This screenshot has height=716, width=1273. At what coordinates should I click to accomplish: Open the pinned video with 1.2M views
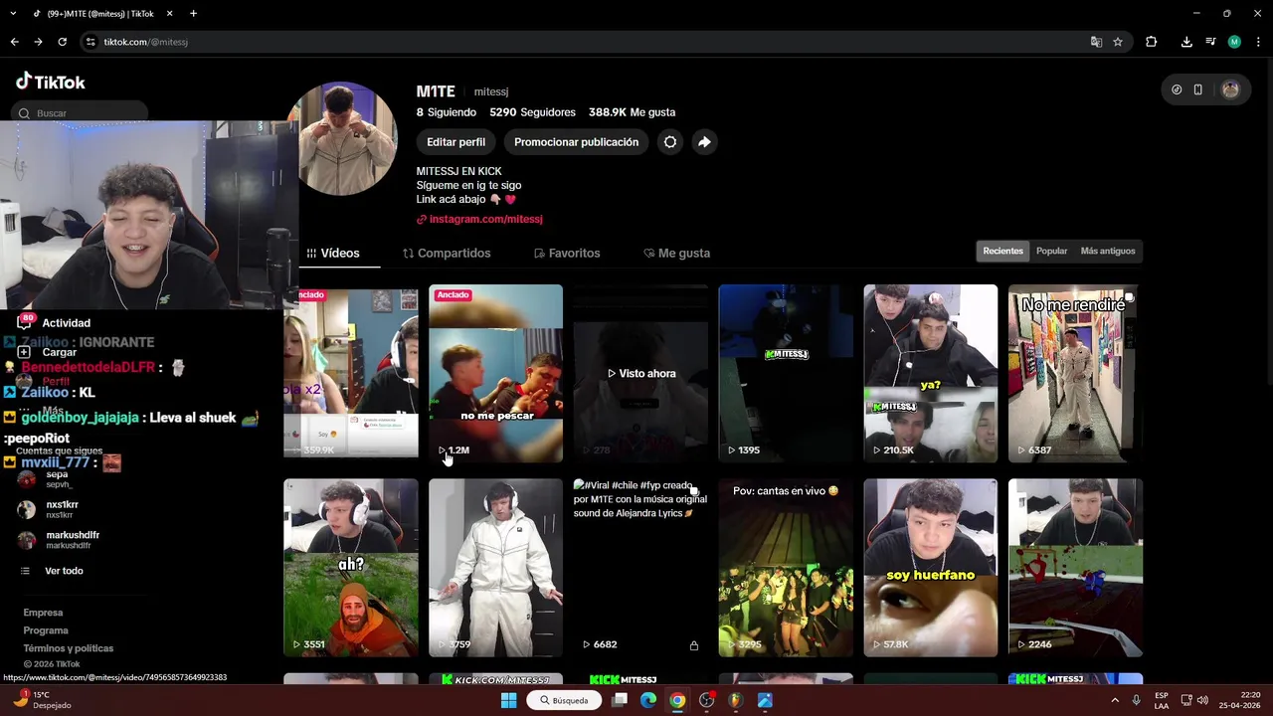[495, 373]
